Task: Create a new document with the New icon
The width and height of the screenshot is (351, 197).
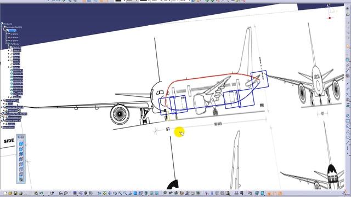Action: (x=5, y=193)
